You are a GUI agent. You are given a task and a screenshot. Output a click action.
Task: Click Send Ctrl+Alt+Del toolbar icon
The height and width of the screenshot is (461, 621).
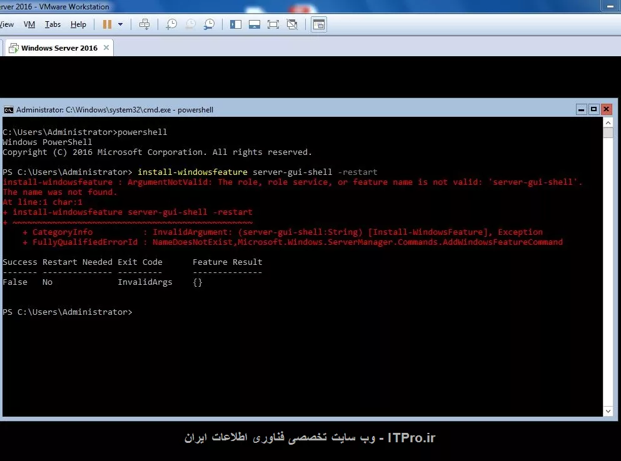click(144, 24)
